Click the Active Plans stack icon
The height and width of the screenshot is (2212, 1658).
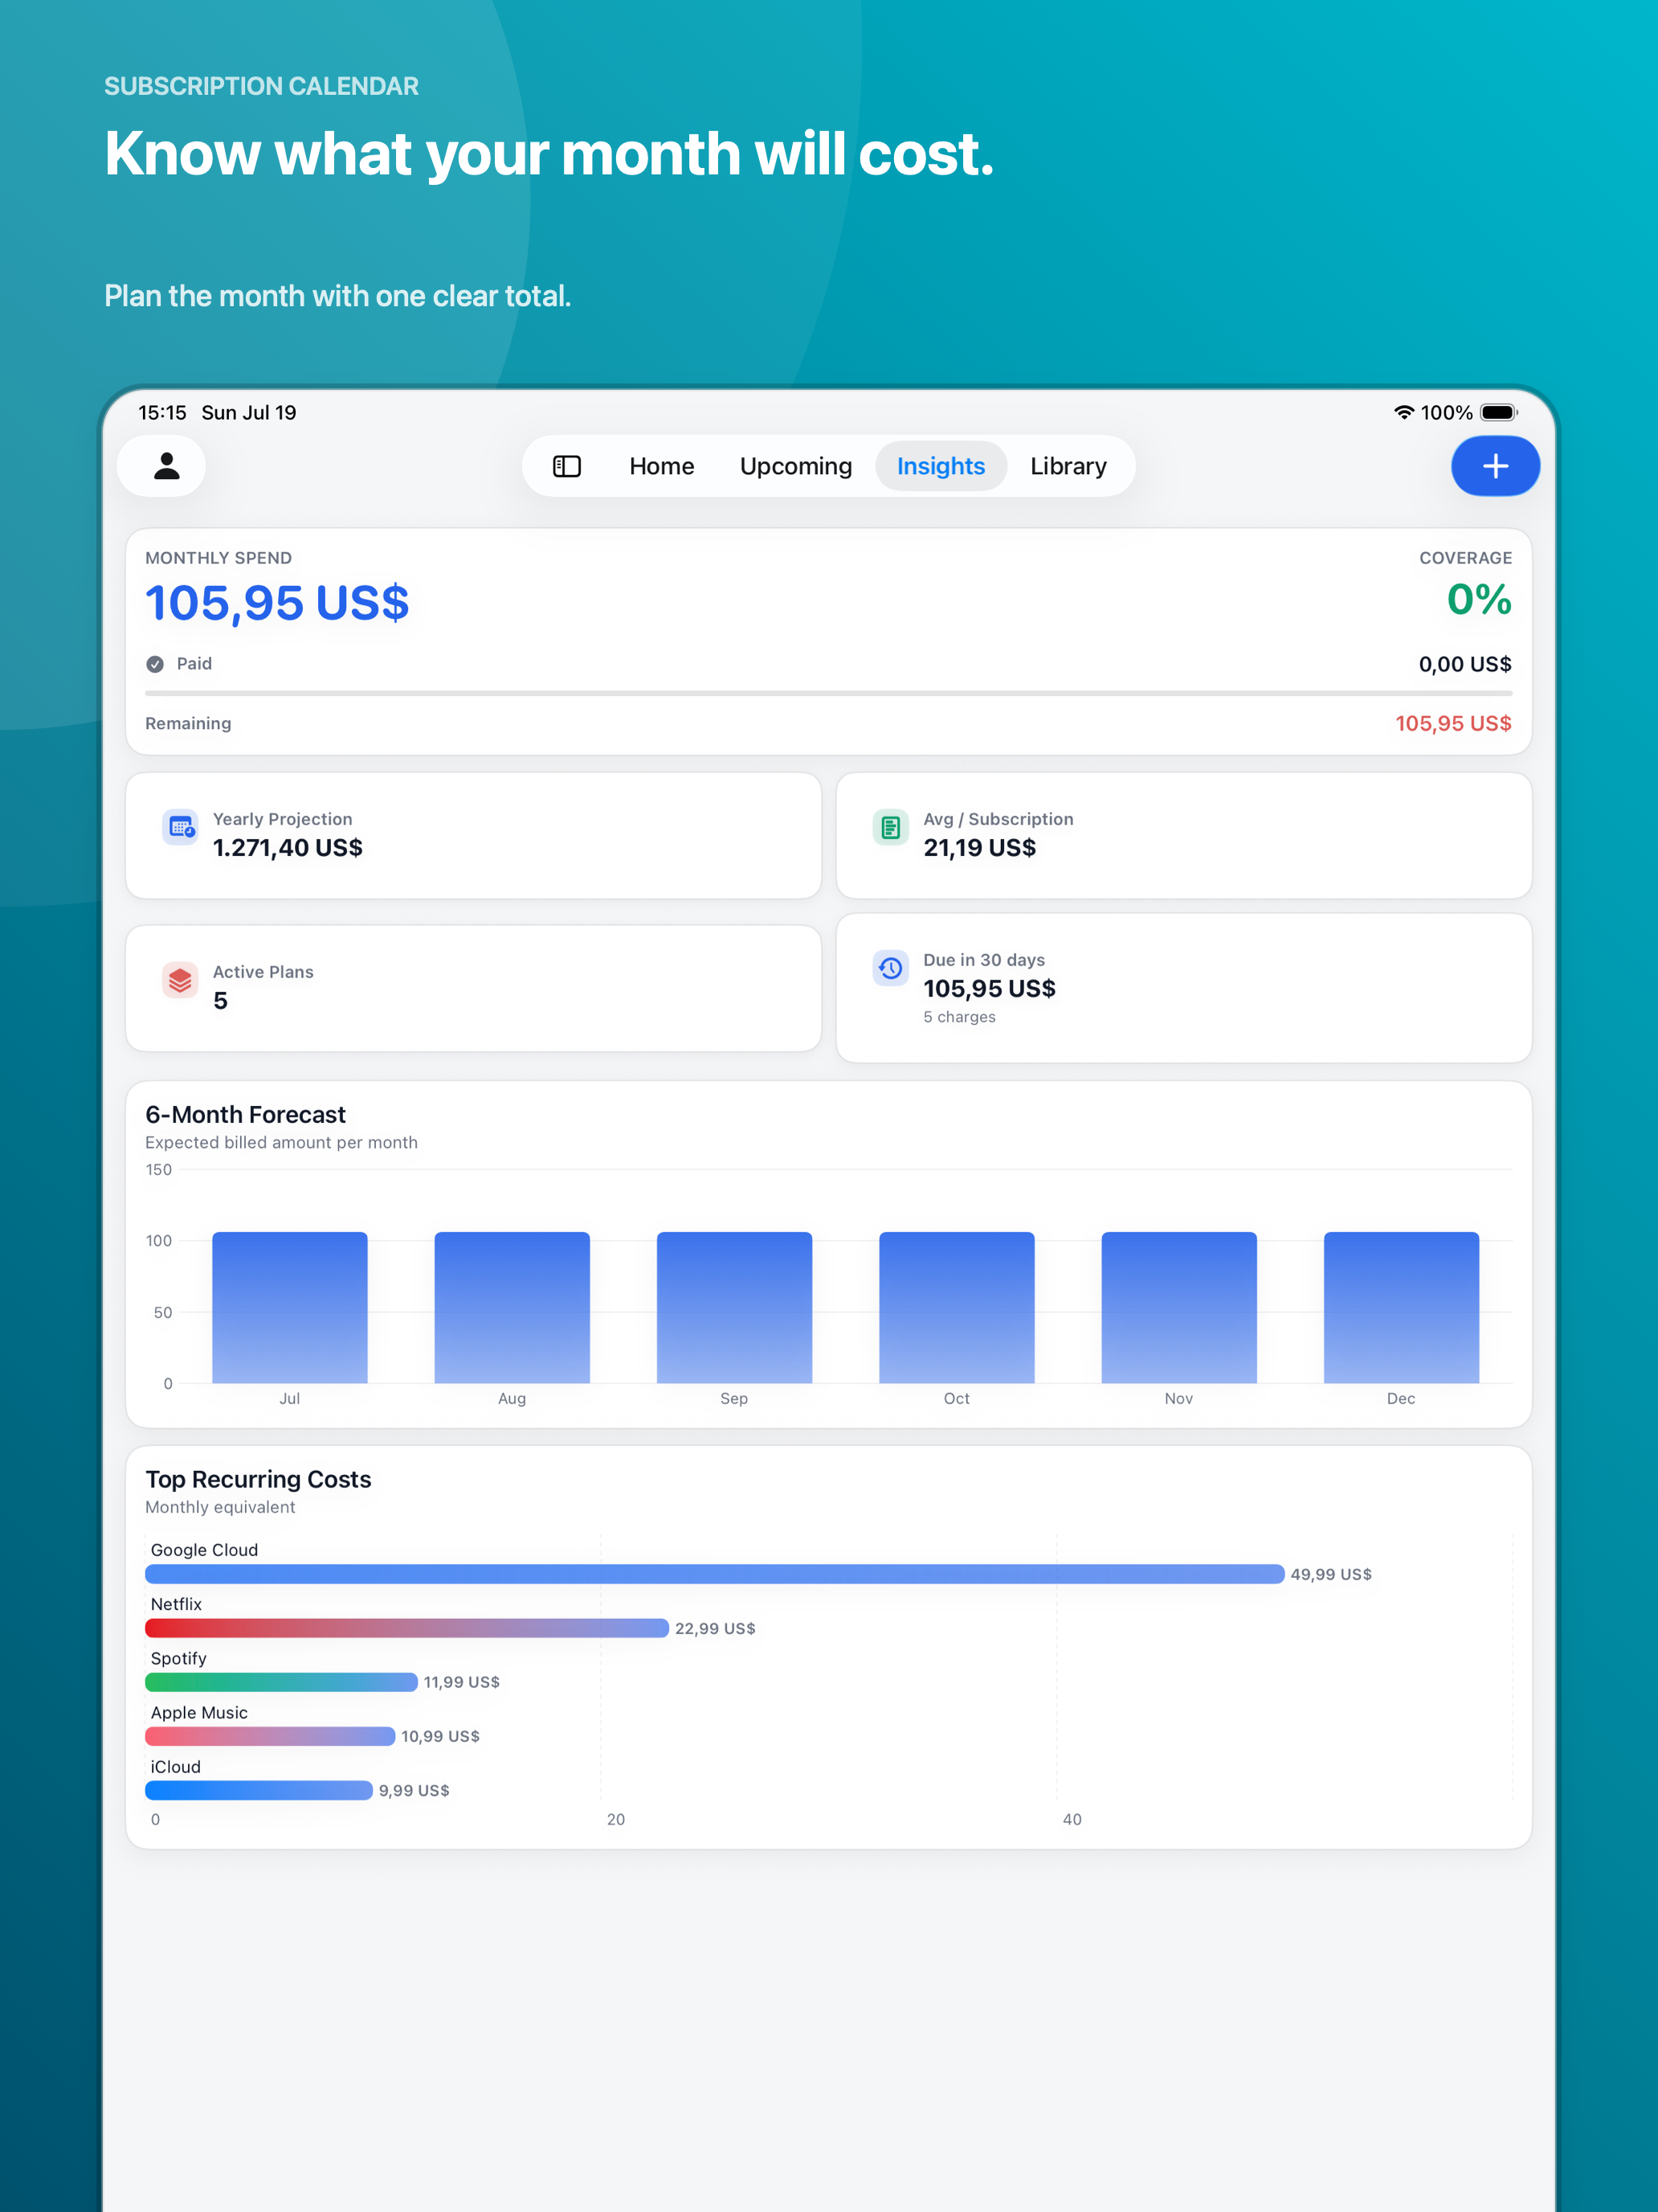click(x=181, y=980)
